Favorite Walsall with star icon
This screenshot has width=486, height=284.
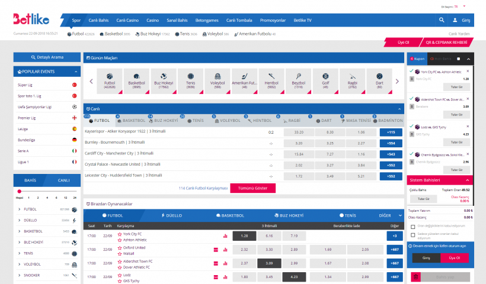coord(120,254)
